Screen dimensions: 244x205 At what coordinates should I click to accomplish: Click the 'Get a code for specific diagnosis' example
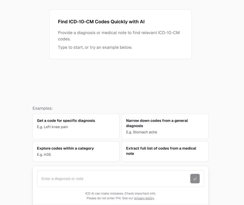(76, 126)
